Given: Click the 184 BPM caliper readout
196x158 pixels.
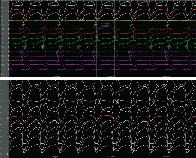Looking at the screenshot, I should click(105, 26).
